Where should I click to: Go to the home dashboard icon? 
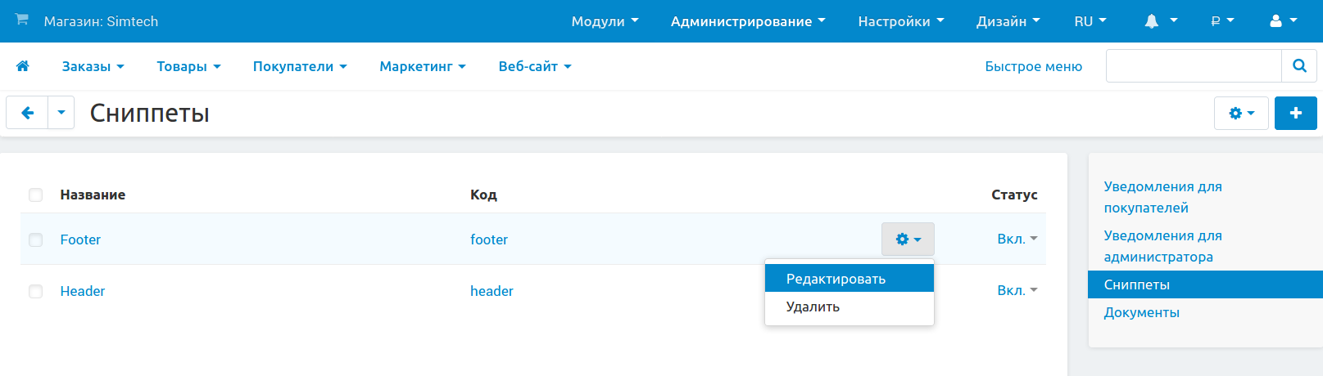tap(23, 66)
